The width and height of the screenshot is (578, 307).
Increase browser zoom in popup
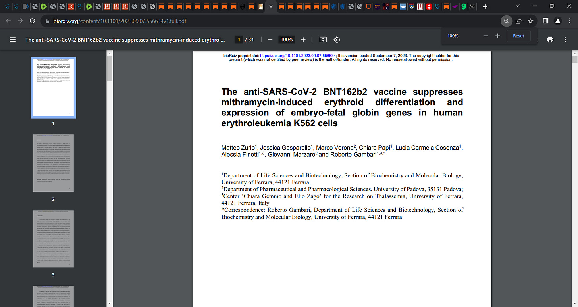click(x=497, y=36)
